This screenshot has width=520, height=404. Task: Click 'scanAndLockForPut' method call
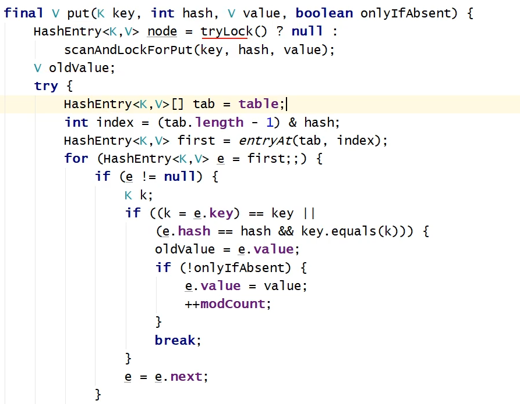[128, 49]
